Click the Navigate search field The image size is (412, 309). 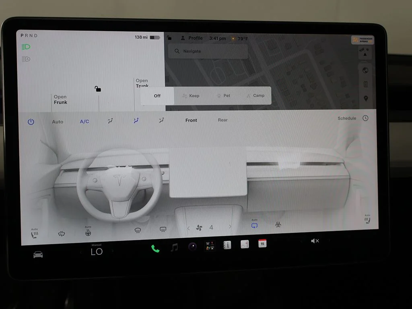[208, 51]
